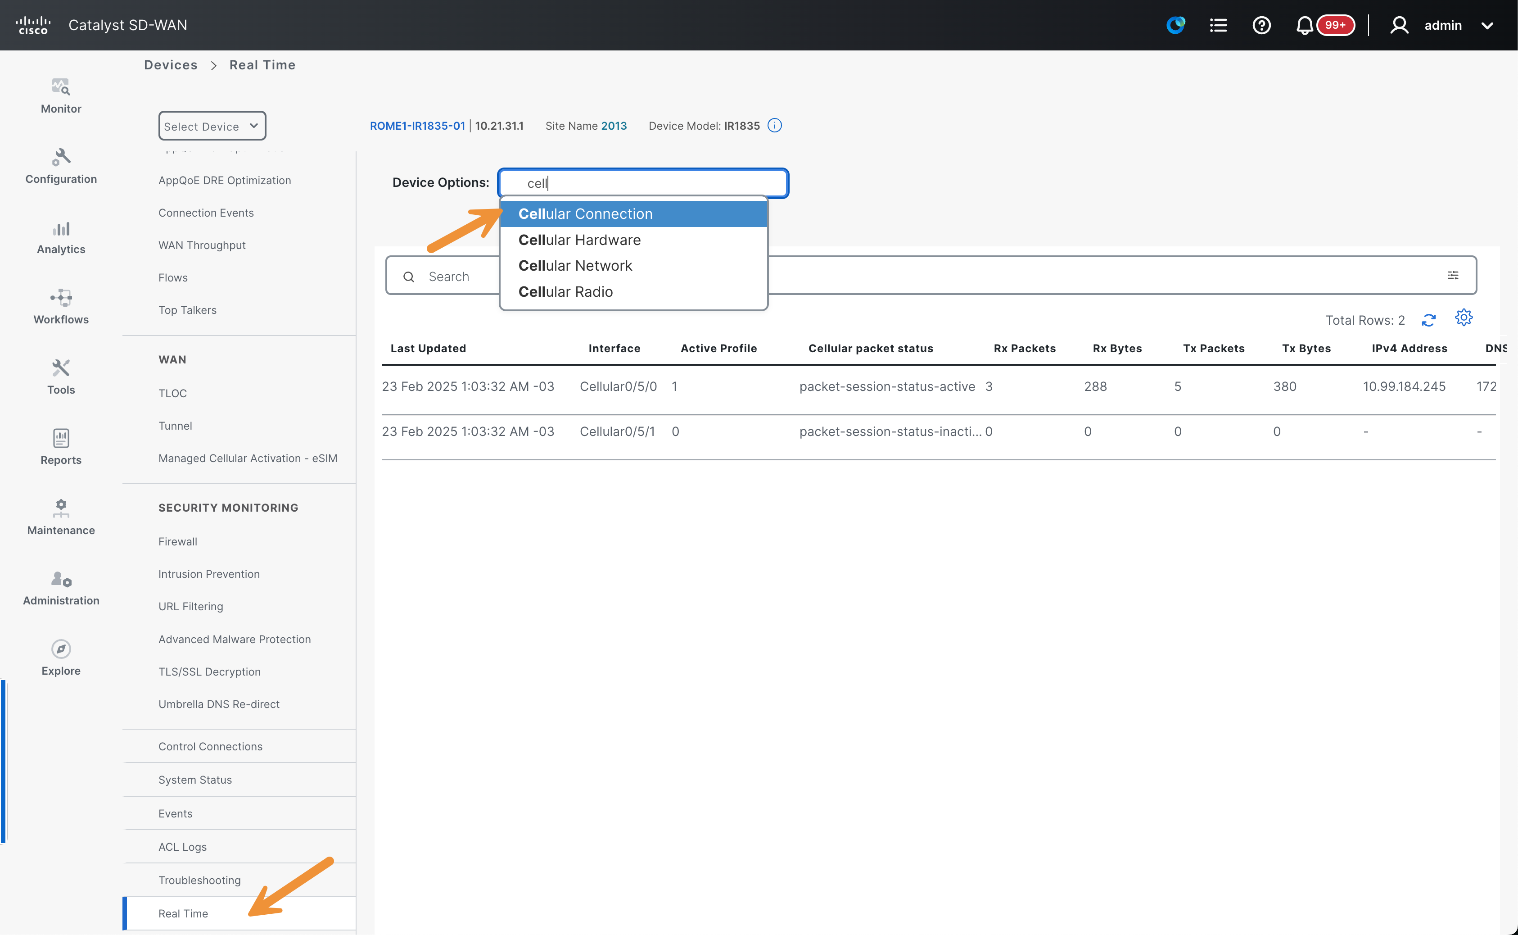Open the notifications bell icon

[1304, 25]
